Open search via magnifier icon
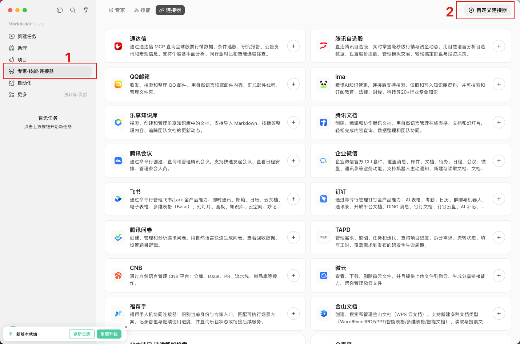 tap(73, 10)
